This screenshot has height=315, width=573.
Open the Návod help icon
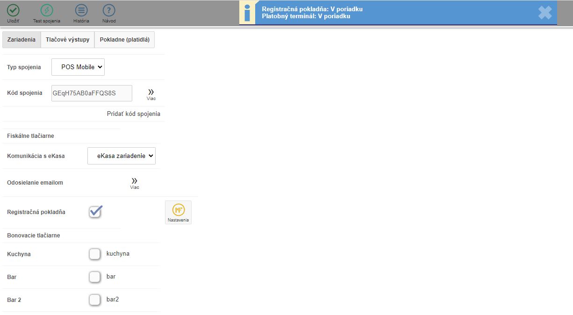click(109, 11)
